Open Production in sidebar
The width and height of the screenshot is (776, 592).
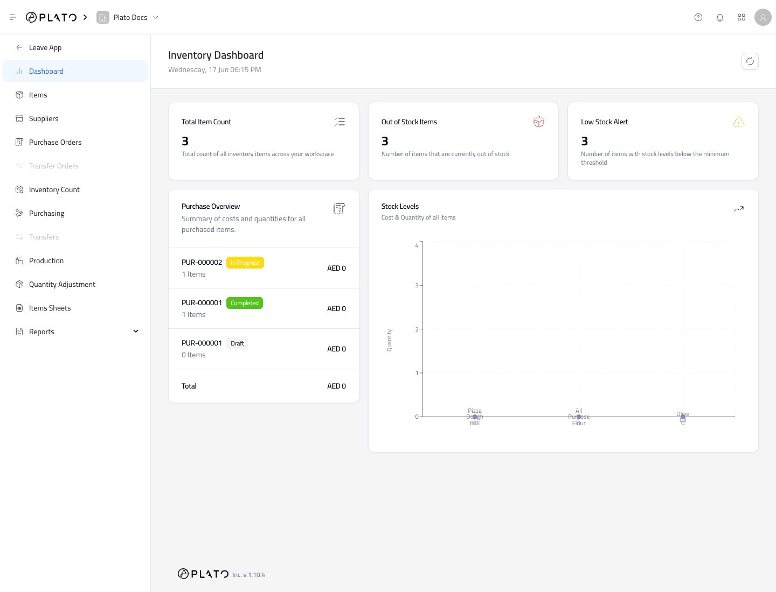75,260
